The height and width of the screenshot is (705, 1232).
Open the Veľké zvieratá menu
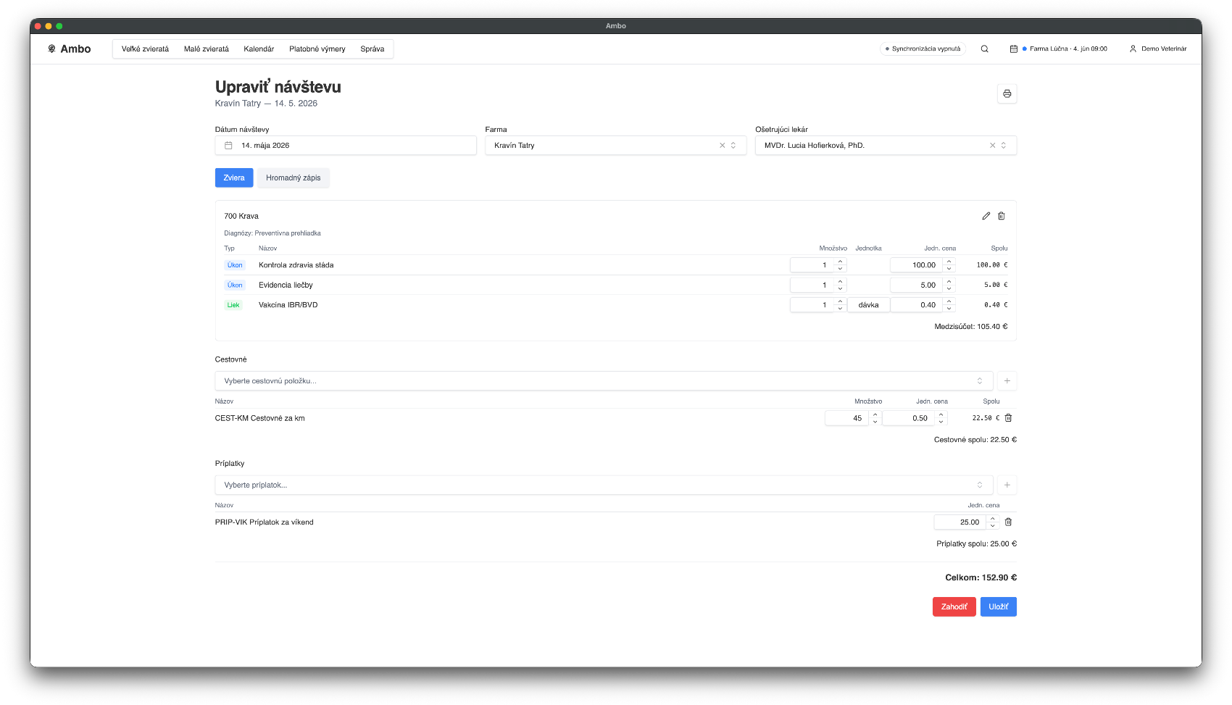[145, 49]
